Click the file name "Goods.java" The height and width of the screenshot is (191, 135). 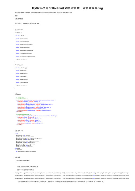pyautogui.click(x=18, y=33)
